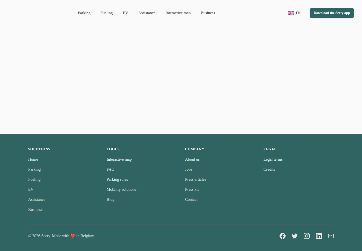Follow the footer EV link under Solutions

31,190
